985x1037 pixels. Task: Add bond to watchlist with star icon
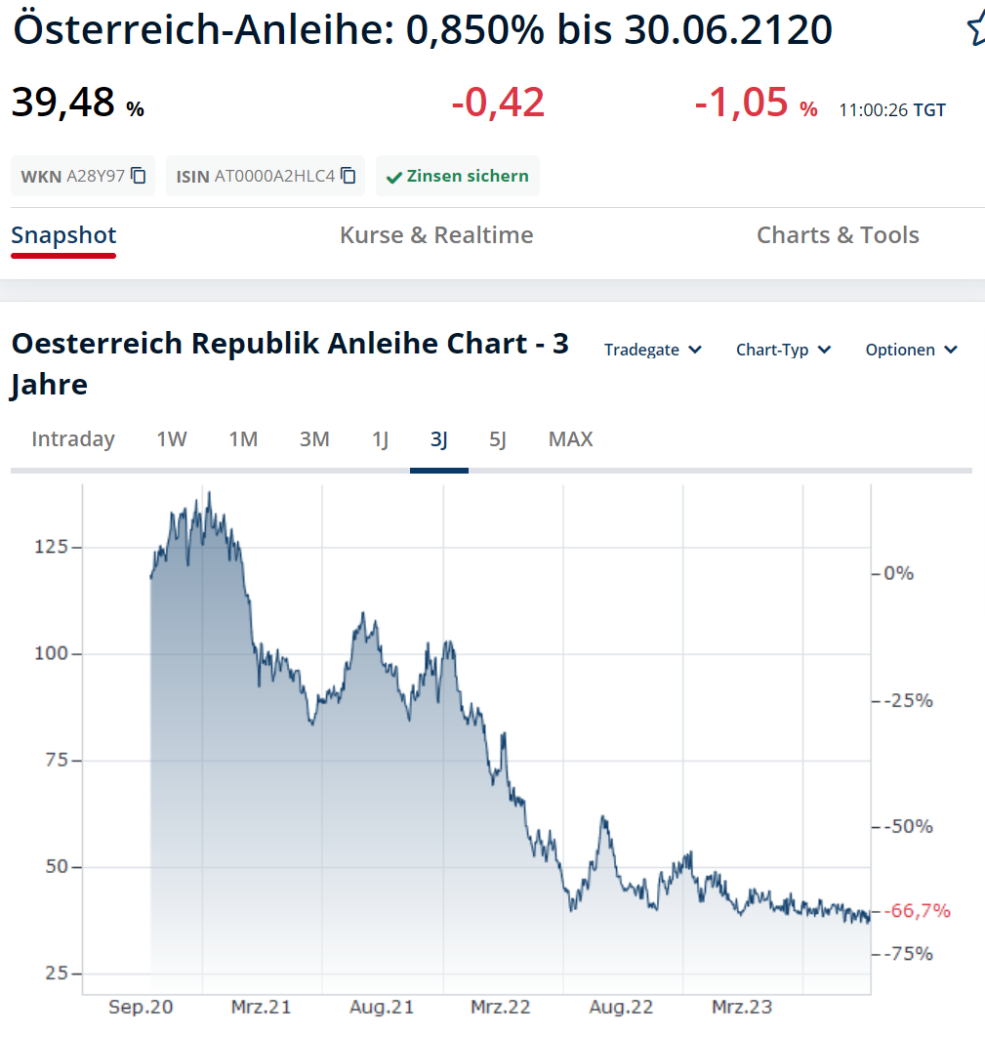(x=975, y=29)
